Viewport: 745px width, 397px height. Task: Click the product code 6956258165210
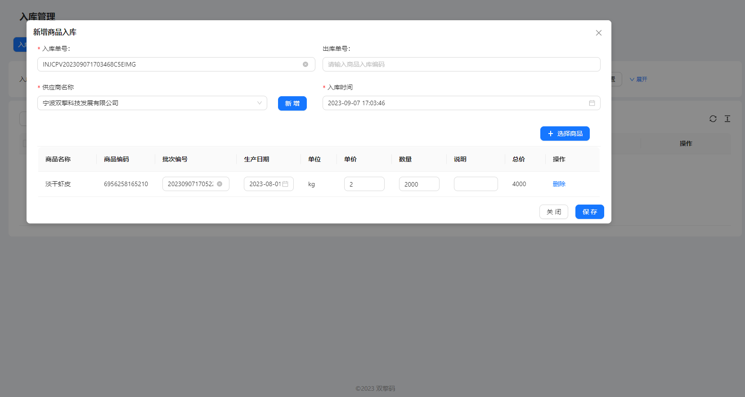pyautogui.click(x=126, y=184)
